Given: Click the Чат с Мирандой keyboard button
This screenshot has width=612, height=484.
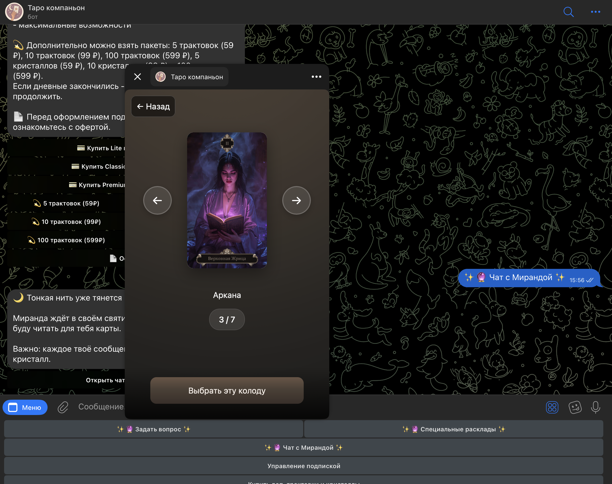Looking at the screenshot, I should pyautogui.click(x=304, y=447).
